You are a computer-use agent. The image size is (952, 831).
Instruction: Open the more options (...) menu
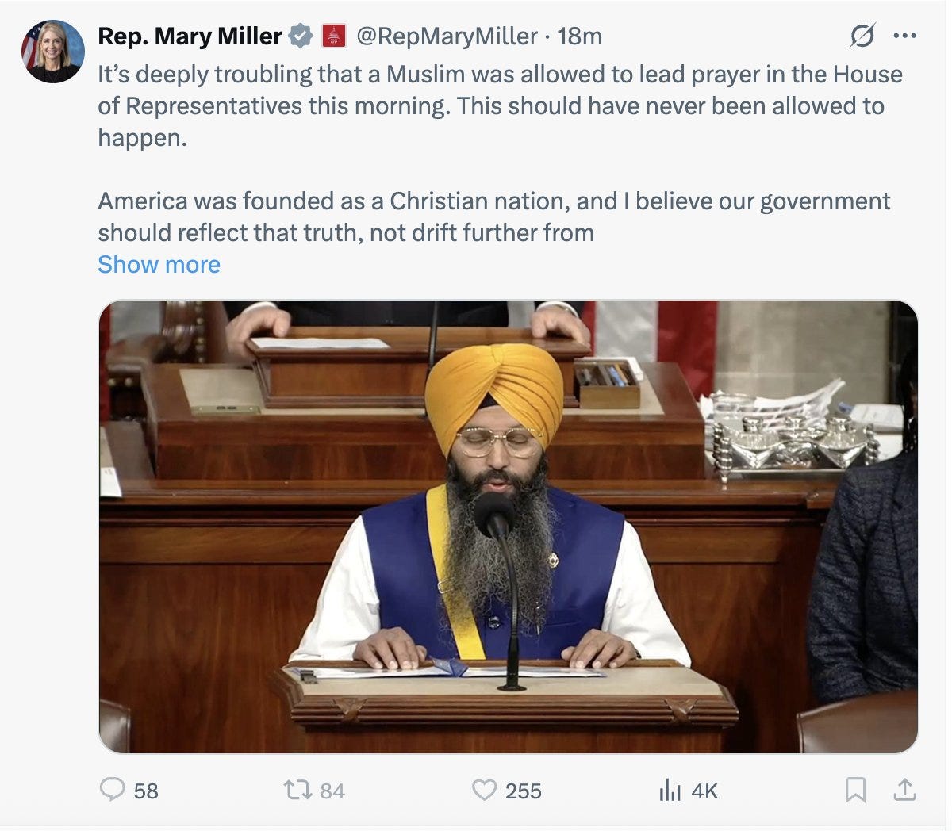tap(905, 36)
